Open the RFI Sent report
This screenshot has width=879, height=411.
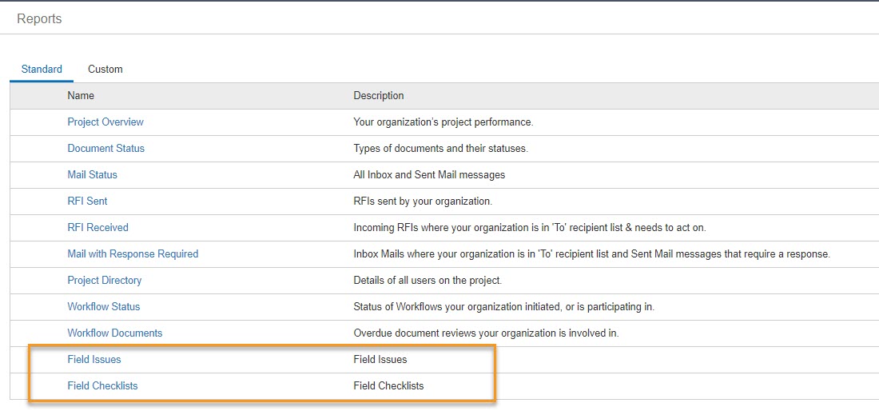(87, 201)
